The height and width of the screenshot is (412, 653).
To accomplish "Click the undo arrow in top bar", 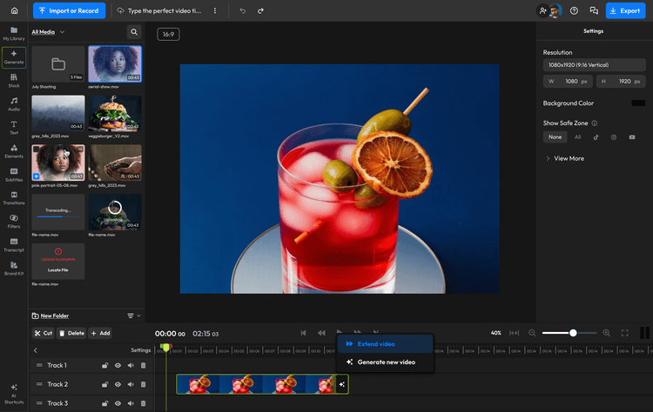I will pyautogui.click(x=242, y=11).
